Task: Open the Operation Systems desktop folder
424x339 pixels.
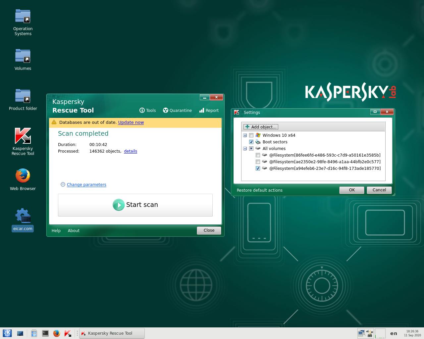Action: point(23,23)
